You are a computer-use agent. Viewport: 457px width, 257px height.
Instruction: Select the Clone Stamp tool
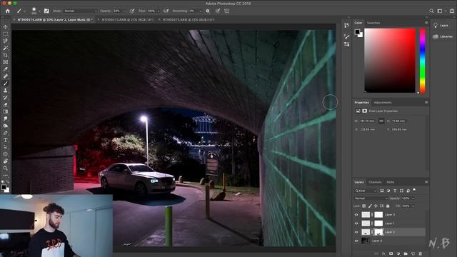pos(5,91)
